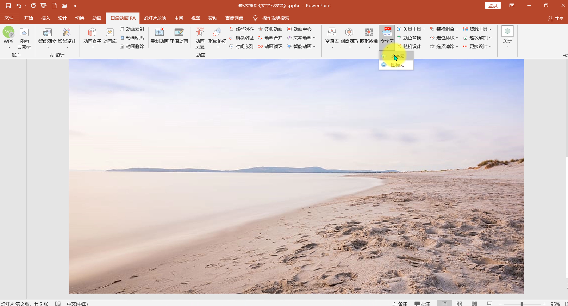Open the 文件 tab
568x306 pixels.
click(9, 18)
